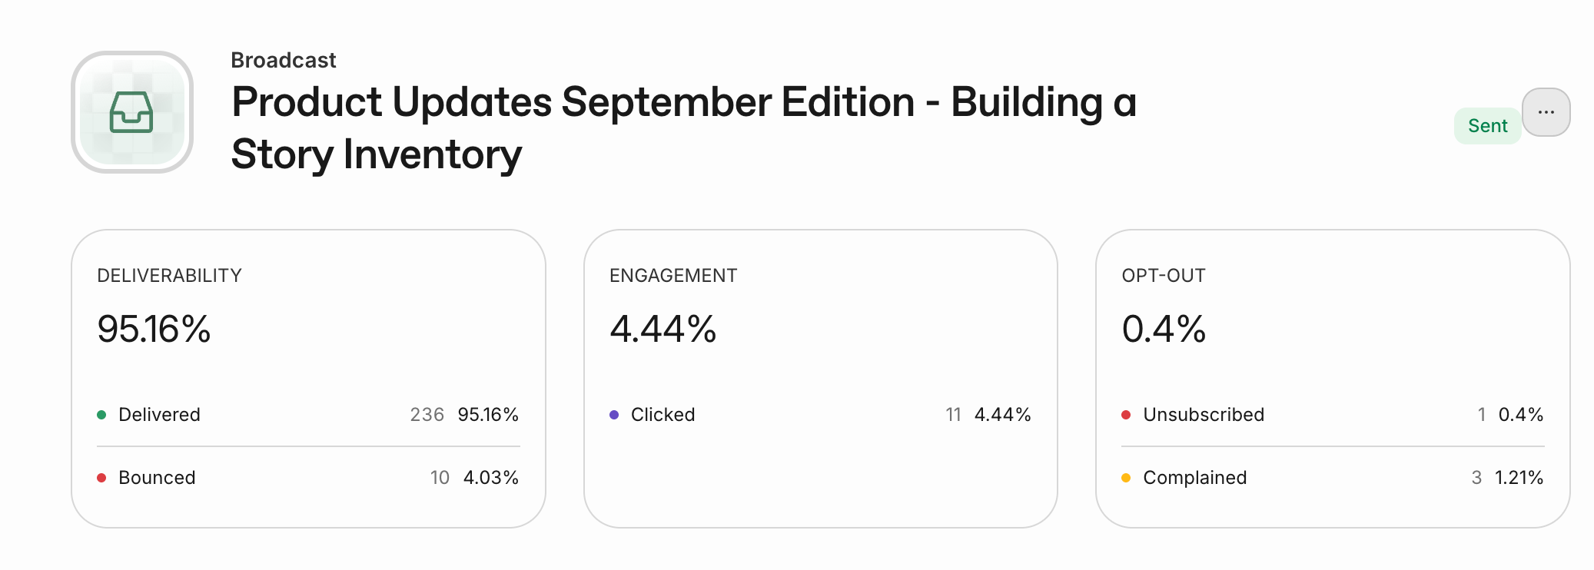Viewport: 1594px width, 570px height.
Task: Click the green Delivered status dot
Action: (101, 415)
